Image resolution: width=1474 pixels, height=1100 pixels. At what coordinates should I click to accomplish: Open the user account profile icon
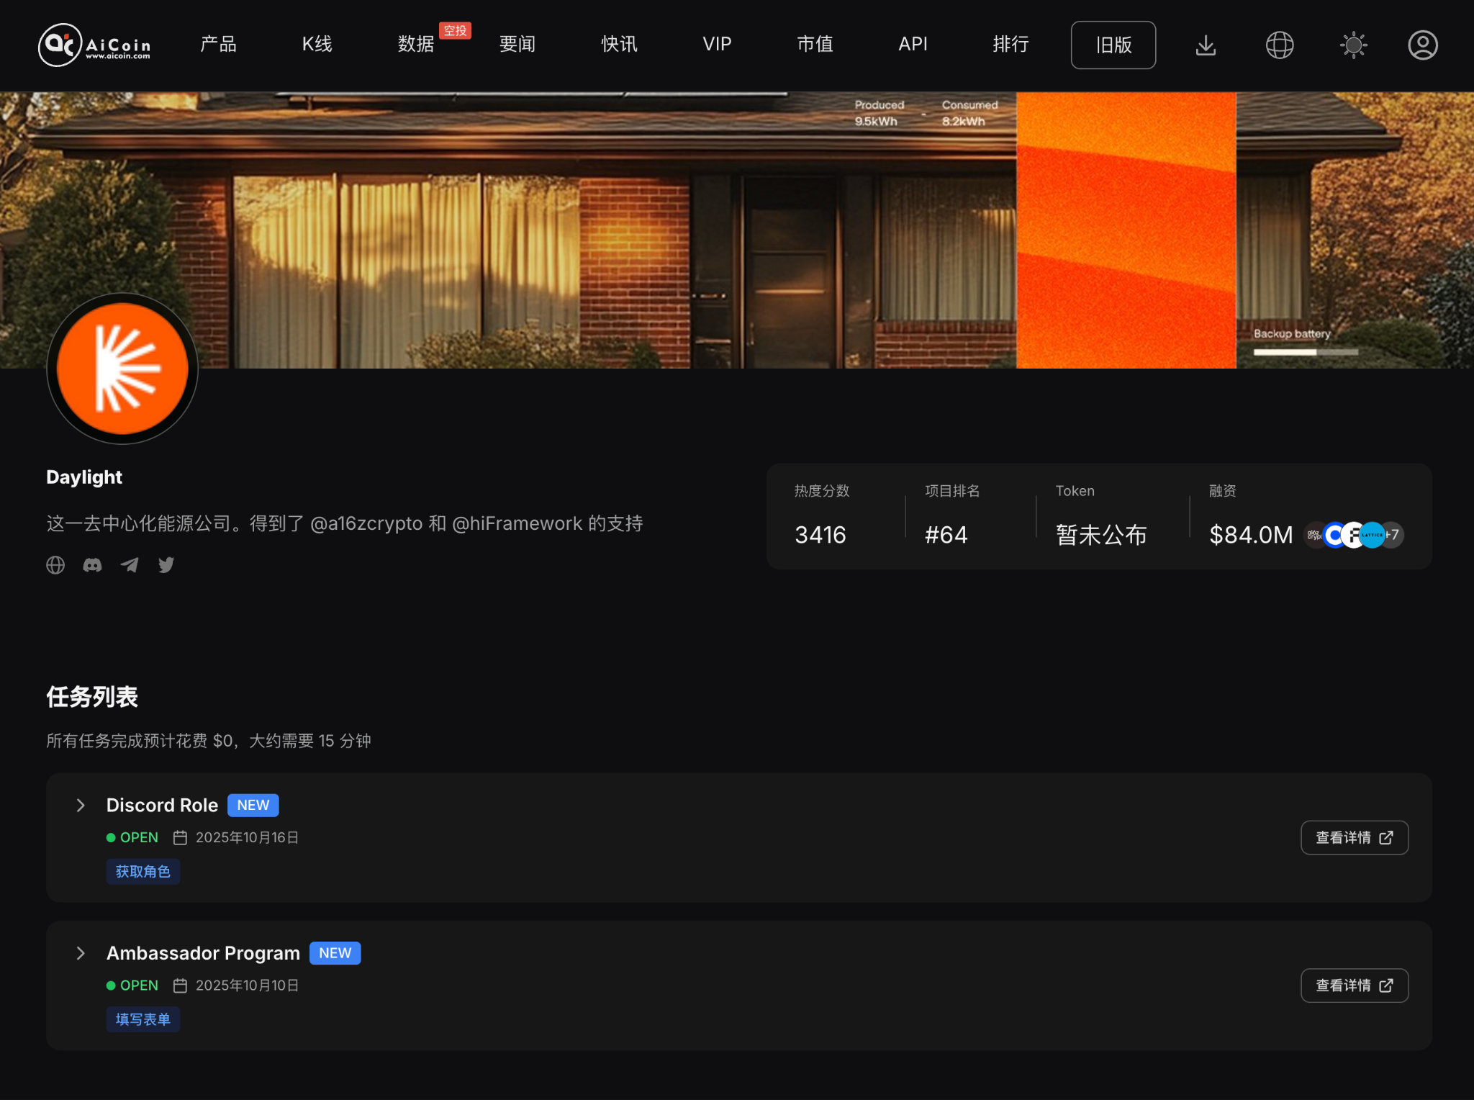(x=1422, y=45)
